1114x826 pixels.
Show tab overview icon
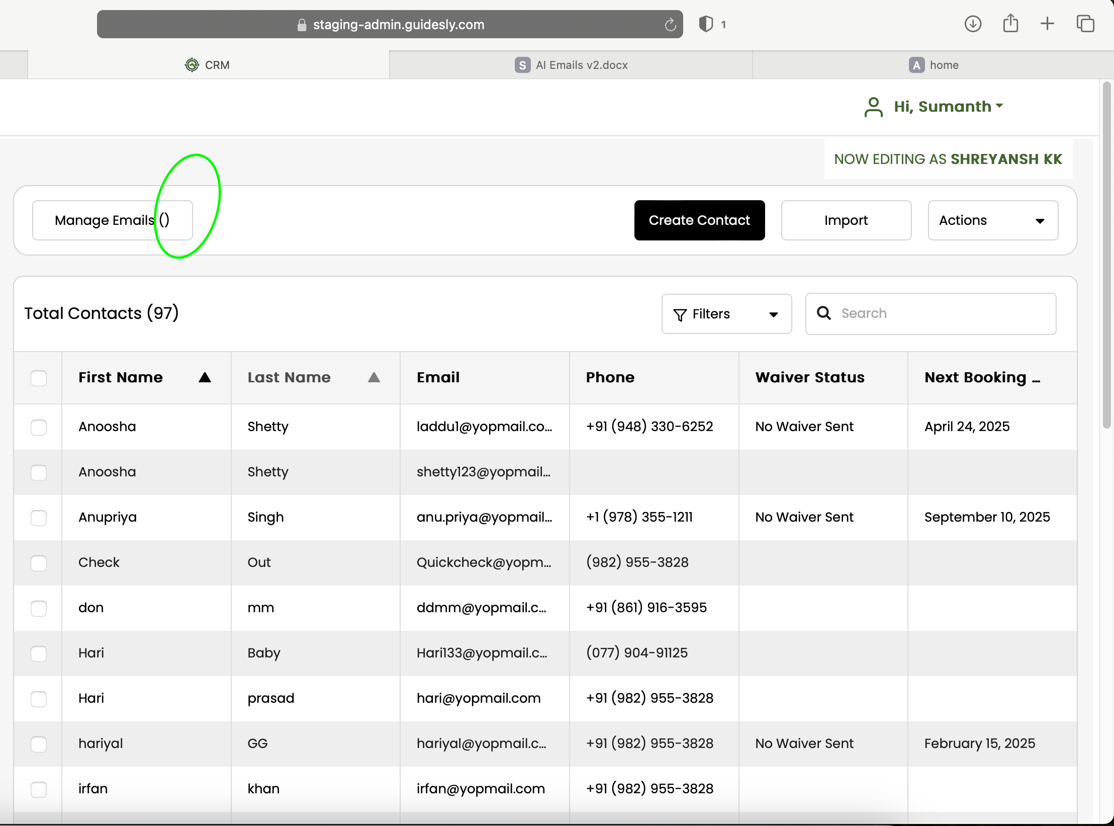coord(1085,24)
